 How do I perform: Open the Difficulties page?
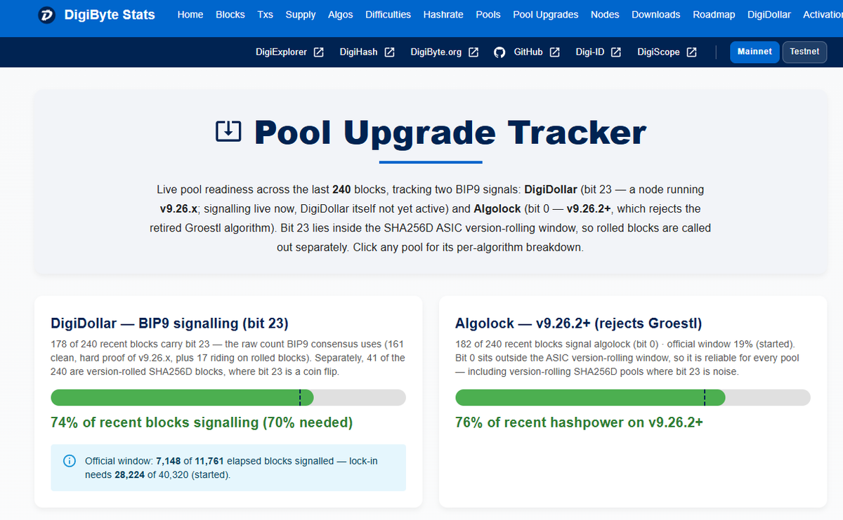pyautogui.click(x=388, y=15)
